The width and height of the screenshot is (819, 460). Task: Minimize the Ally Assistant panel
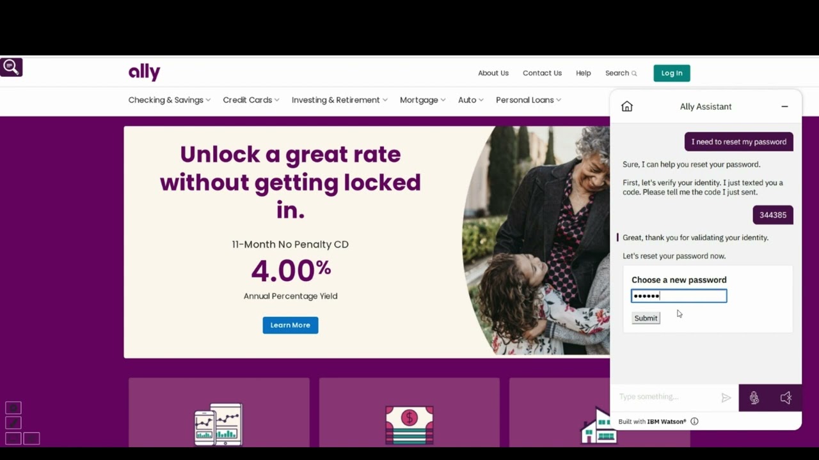tap(784, 107)
